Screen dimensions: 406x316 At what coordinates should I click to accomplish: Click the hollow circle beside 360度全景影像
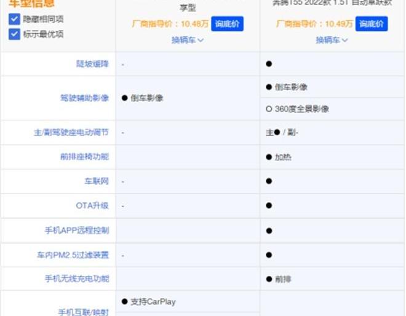click(269, 109)
